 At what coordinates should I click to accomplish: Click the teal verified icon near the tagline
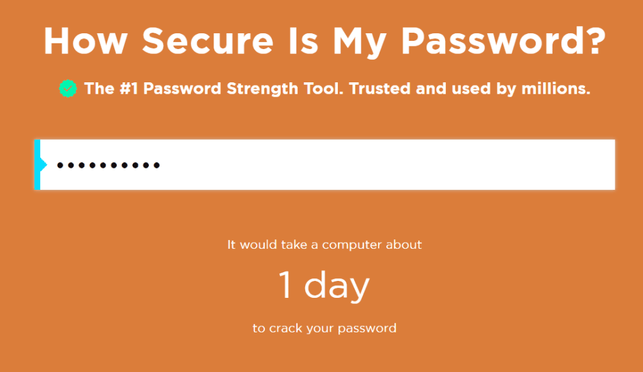tap(68, 89)
